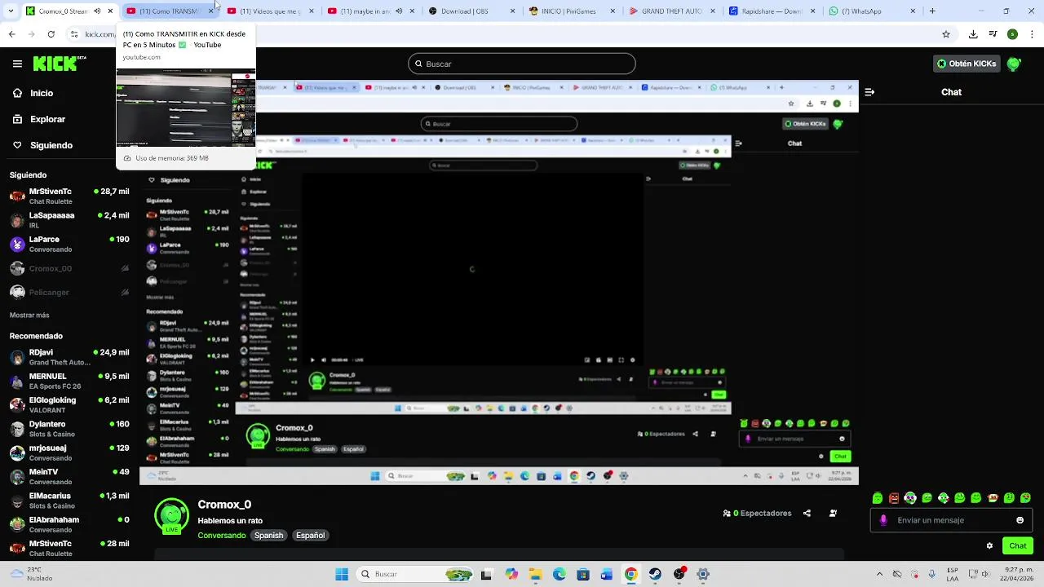The image size is (1044, 587).
Task: Reload the page
Action: click(51, 34)
